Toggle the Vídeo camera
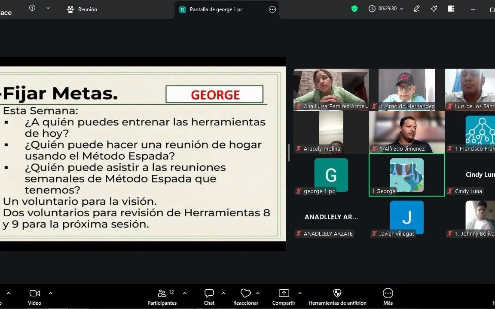Image resolution: width=495 pixels, height=309 pixels. (35, 297)
